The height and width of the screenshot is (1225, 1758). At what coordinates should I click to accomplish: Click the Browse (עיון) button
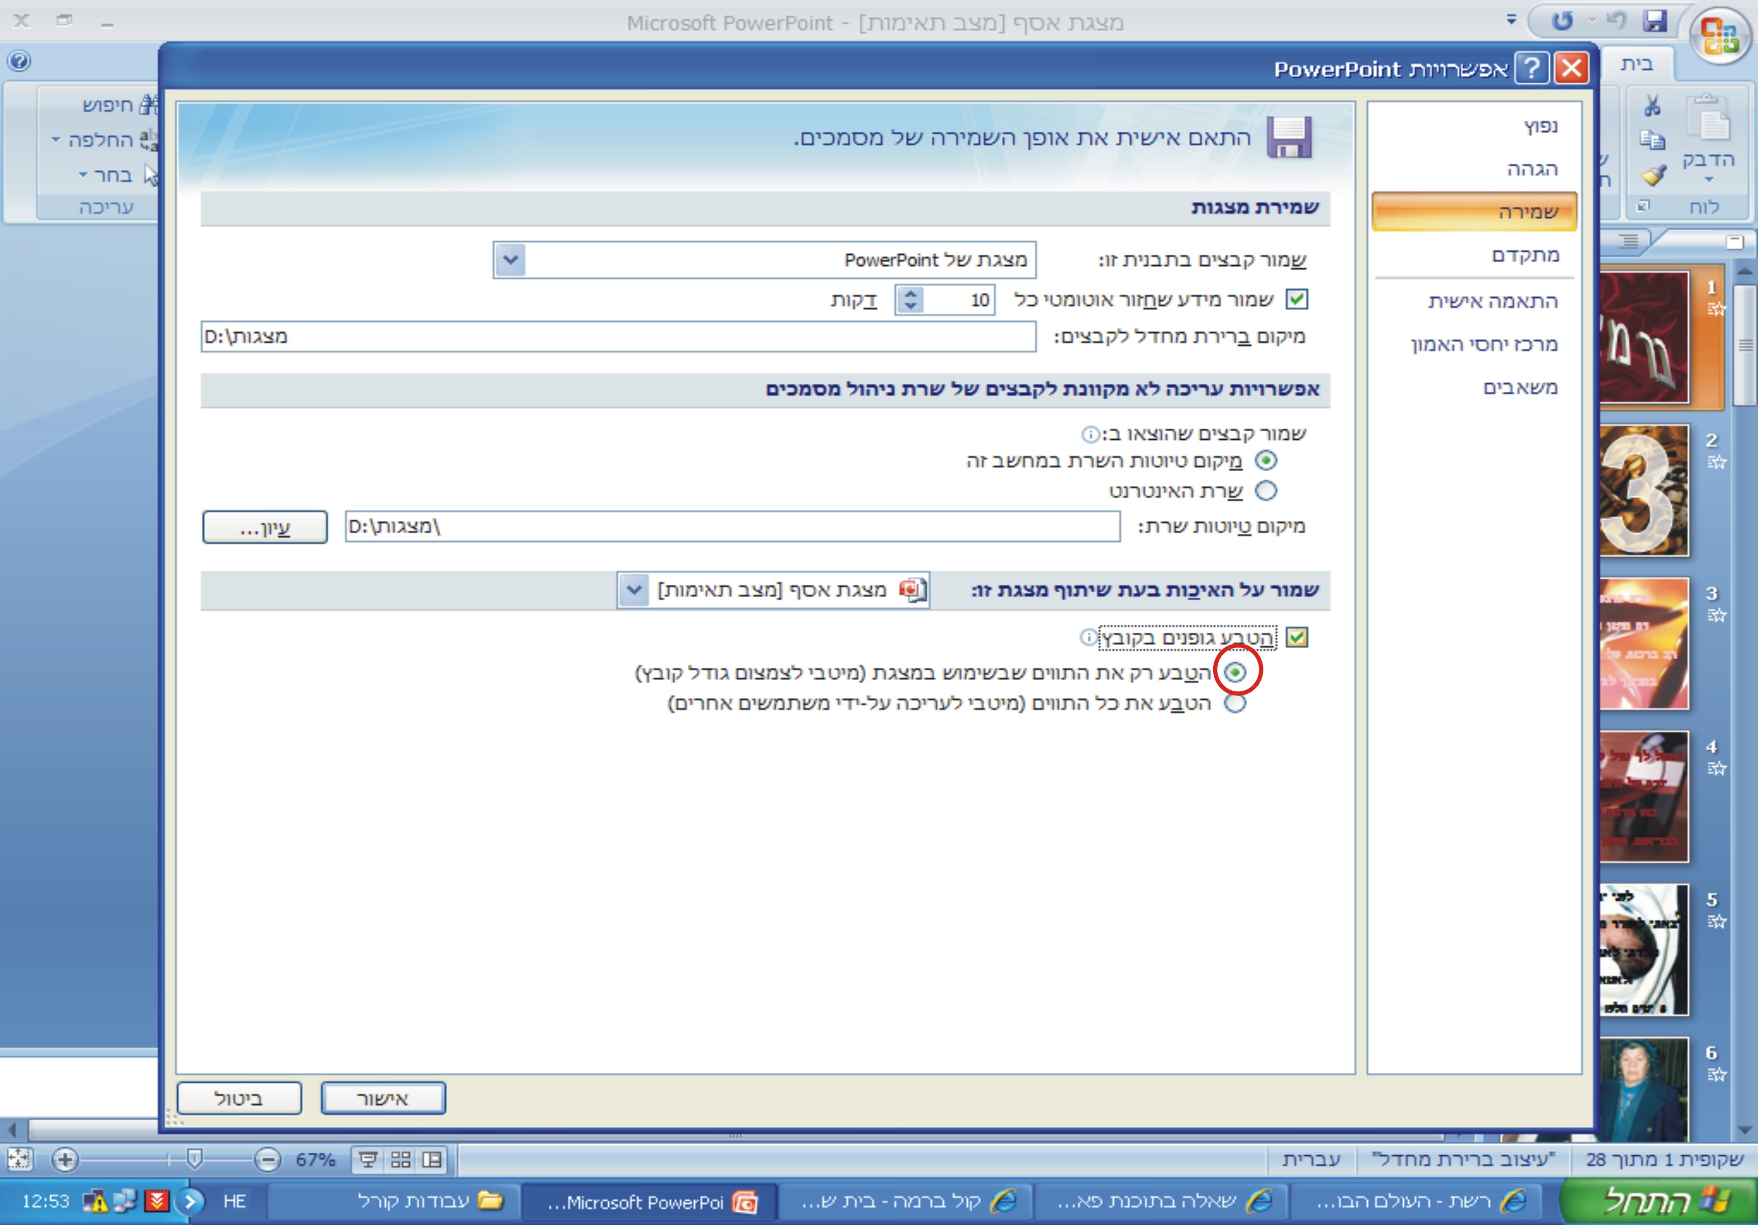[265, 528]
